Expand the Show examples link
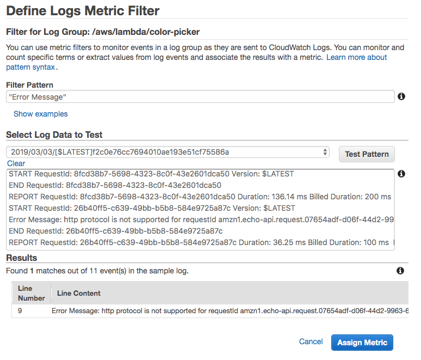 click(x=41, y=114)
